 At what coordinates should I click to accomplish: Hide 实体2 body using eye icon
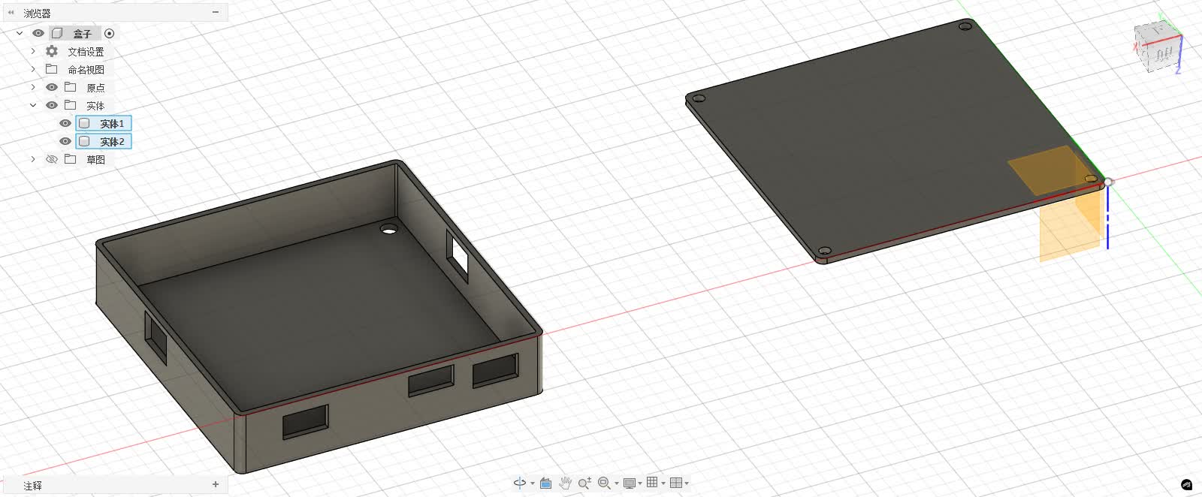coord(65,141)
